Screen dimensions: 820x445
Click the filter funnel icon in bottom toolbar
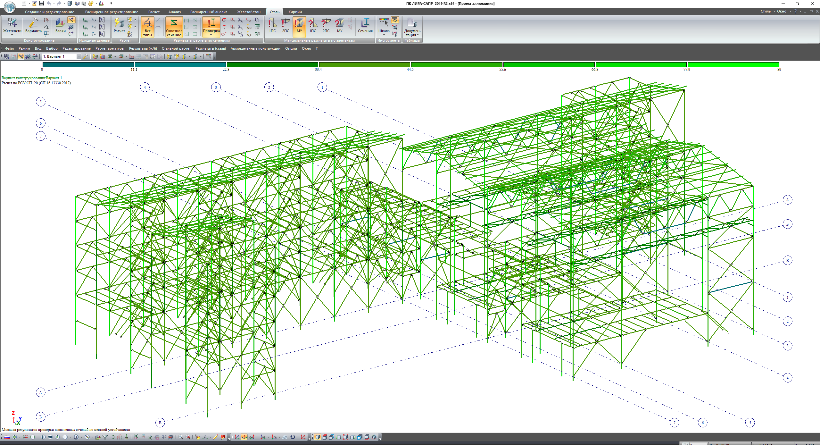105,437
